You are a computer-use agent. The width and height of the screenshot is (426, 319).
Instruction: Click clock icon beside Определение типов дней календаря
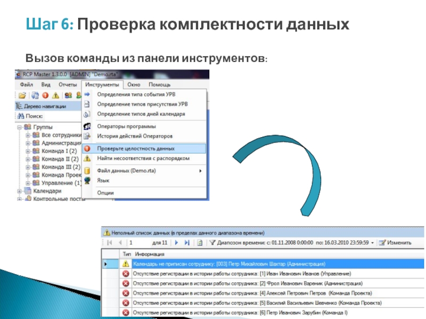point(87,114)
